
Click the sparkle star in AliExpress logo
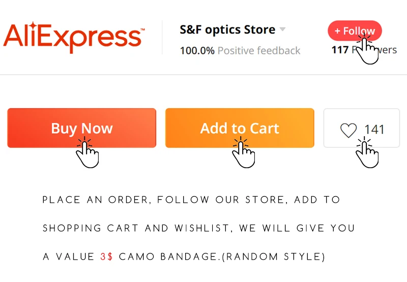tap(33, 26)
